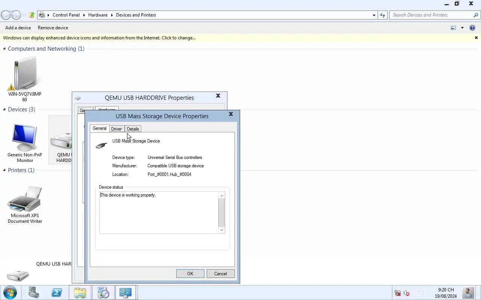Image resolution: width=481 pixels, height=300 pixels.
Task: Open Help with the question mark icon
Action: tap(472, 28)
